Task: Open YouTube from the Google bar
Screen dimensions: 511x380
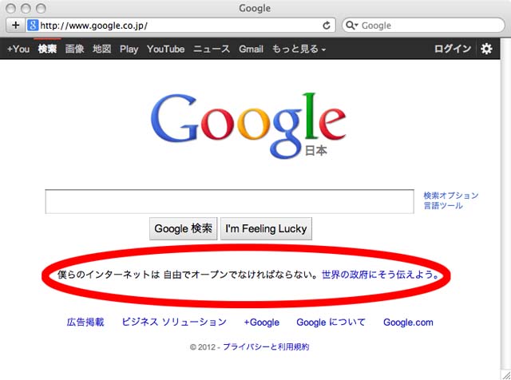Action: 165,49
